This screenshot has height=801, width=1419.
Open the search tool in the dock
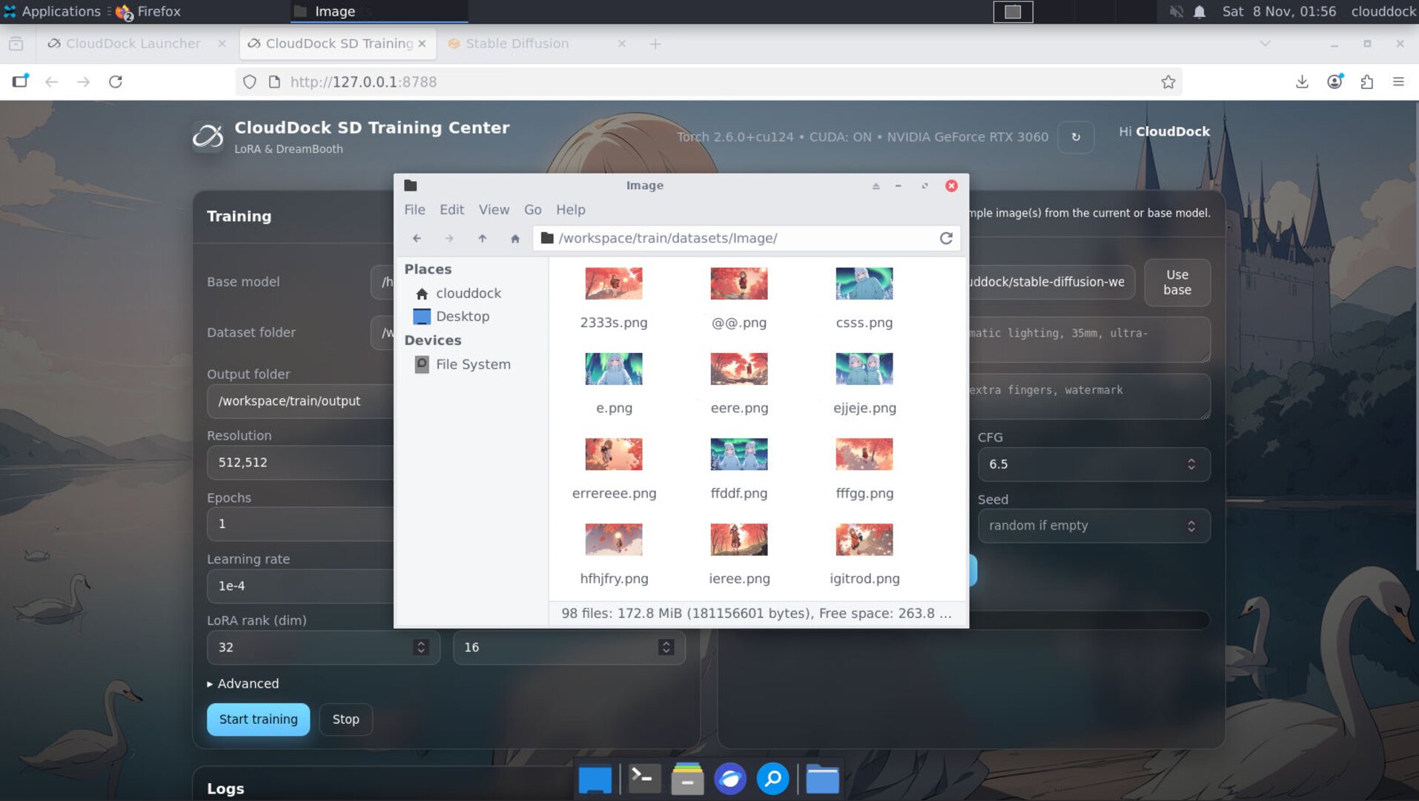point(772,779)
